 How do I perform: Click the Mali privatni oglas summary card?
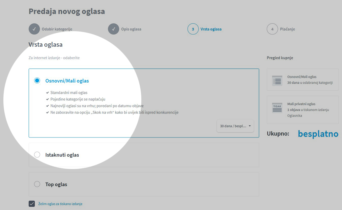click(303, 110)
